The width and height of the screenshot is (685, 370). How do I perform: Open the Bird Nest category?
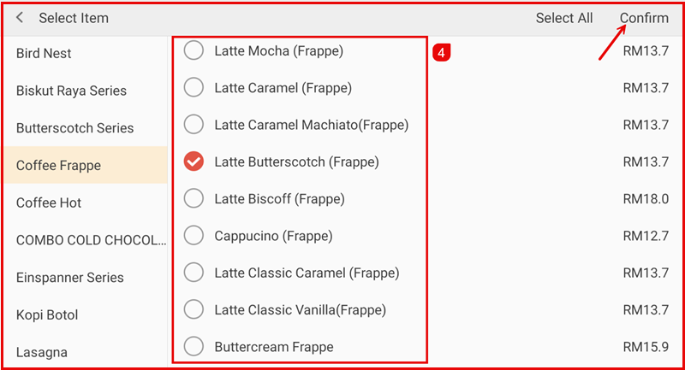coord(44,53)
